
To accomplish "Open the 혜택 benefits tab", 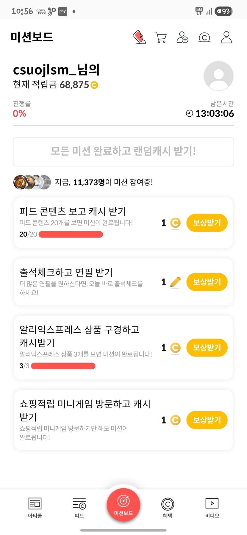I will 168,507.
